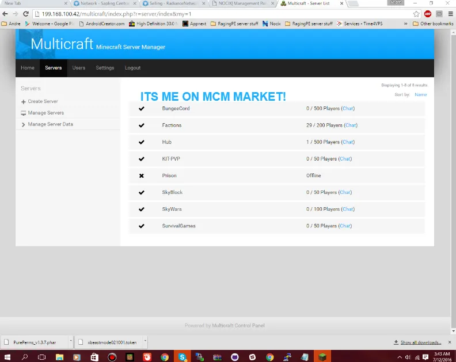The height and width of the screenshot is (362, 456).
Task: Open taskbar search magnifier
Action: pyautogui.click(x=25, y=357)
